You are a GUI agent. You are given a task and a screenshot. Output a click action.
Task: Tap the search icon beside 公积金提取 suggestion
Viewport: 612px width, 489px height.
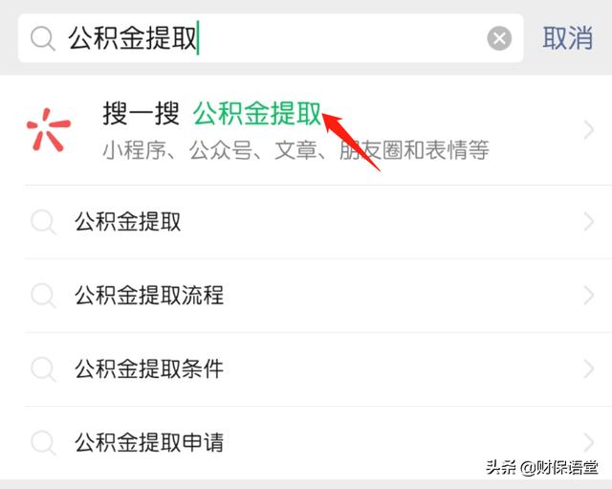43,222
